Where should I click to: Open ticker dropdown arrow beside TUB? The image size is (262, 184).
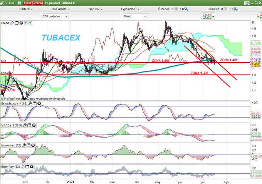coord(7,3)
